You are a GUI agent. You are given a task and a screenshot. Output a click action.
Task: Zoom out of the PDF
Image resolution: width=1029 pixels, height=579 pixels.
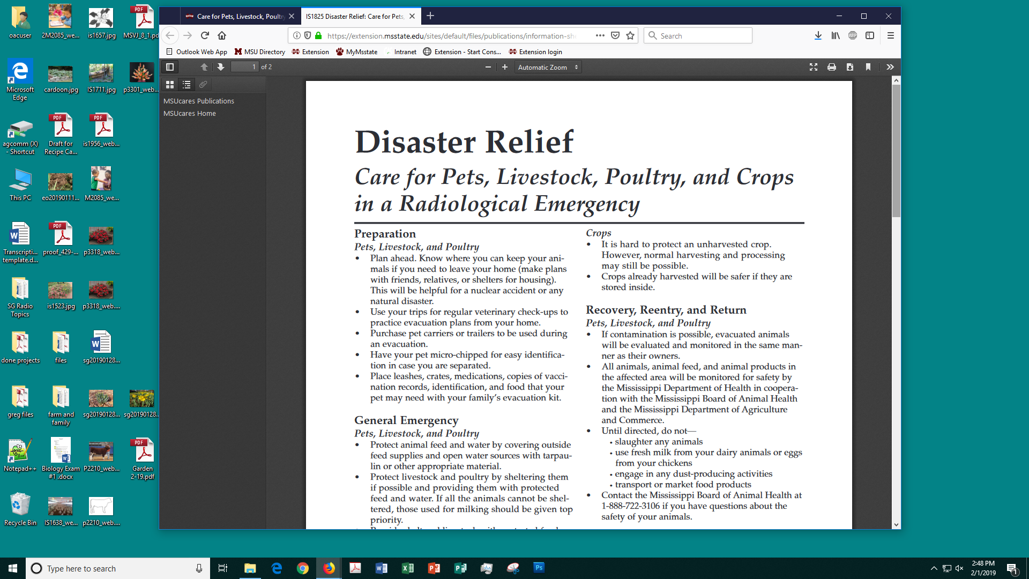pos(488,67)
